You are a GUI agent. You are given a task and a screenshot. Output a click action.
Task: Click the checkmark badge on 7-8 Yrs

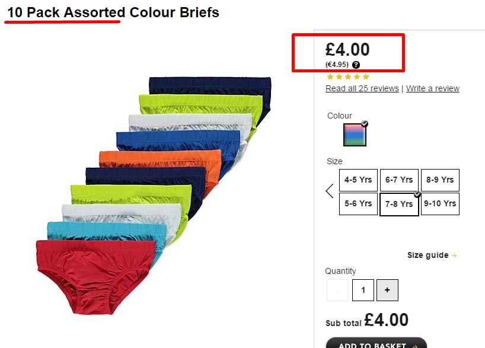pyautogui.click(x=417, y=194)
